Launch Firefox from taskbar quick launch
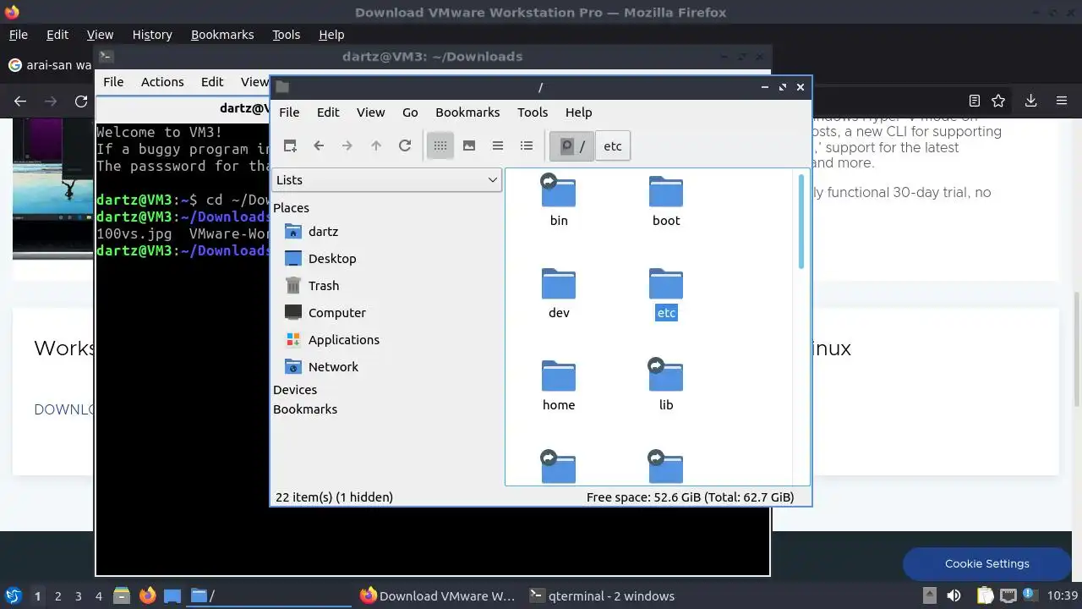This screenshot has height=609, width=1082. tap(147, 595)
